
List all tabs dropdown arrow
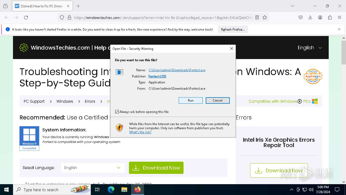(x=292, y=6)
